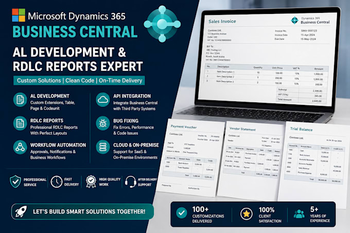Click the checkmark icon beside 100+ Customizations
Image resolution: width=350 pixels, height=233 pixels.
coord(182,213)
